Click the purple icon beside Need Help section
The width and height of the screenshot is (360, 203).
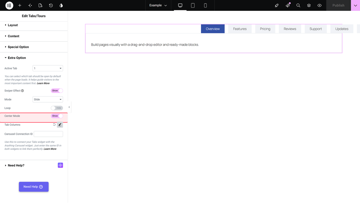(x=60, y=165)
